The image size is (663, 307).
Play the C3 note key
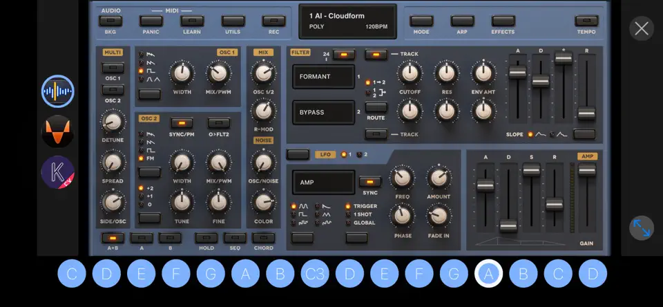click(x=315, y=274)
